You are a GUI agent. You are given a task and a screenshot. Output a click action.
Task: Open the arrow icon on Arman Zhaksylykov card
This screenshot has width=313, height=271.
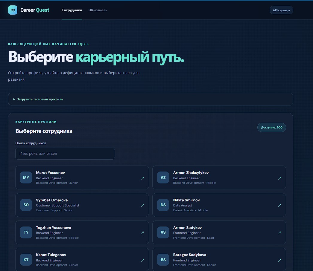(279, 178)
